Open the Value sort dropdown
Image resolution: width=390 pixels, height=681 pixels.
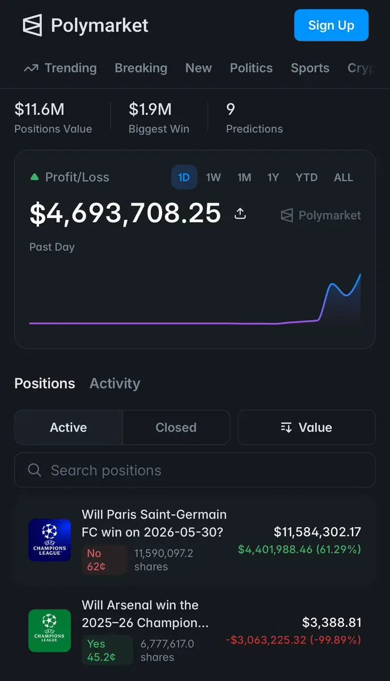point(306,427)
